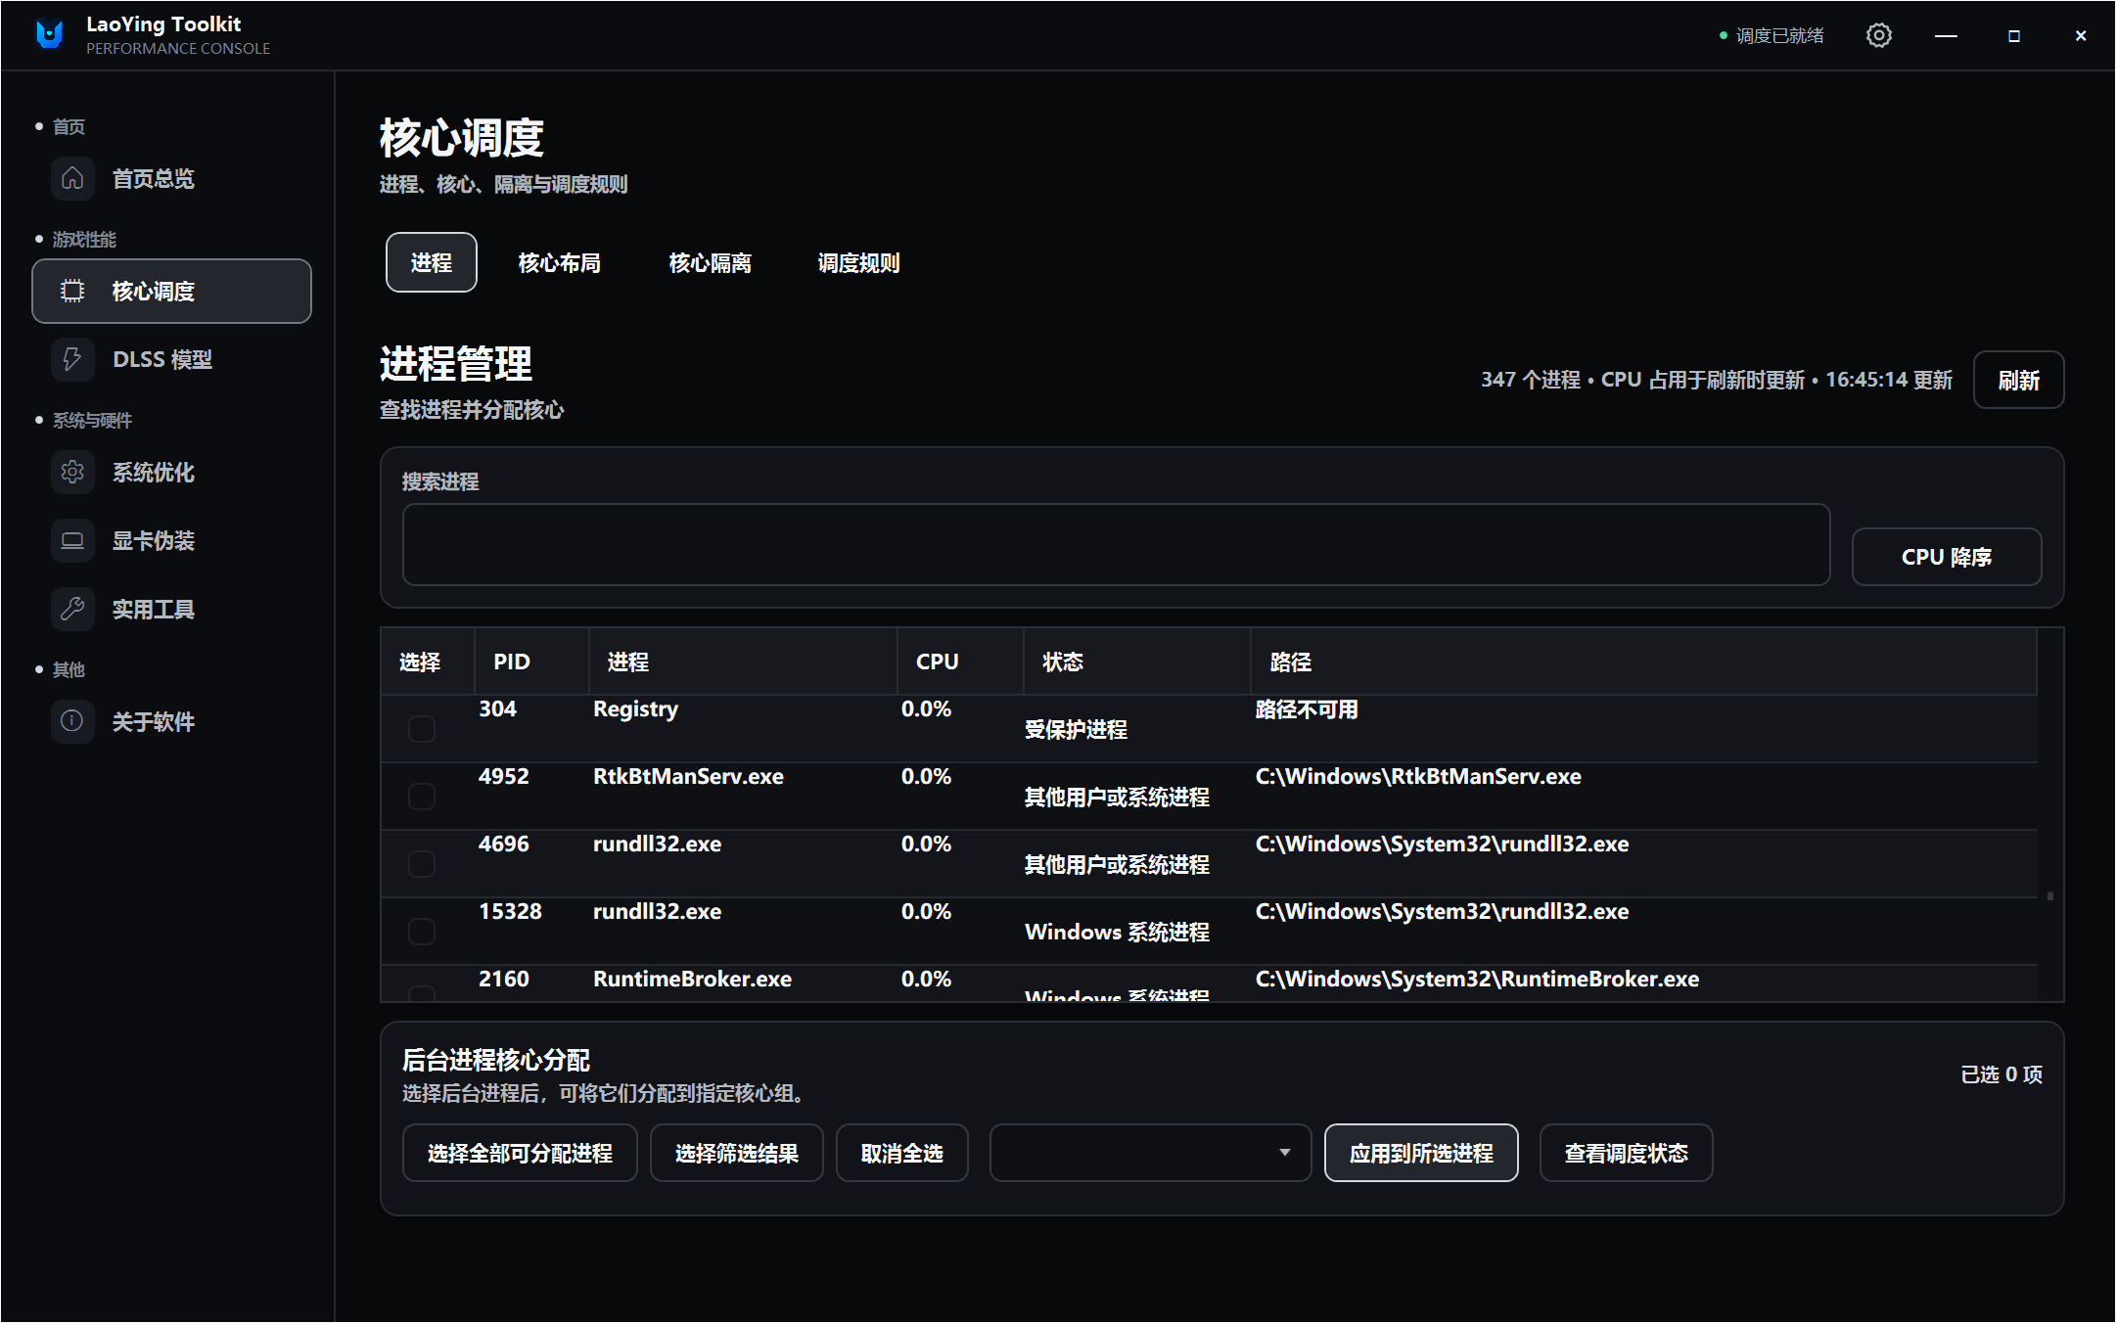Click 受保护进程 status of Registry
2117x1324 pixels.
[x=1076, y=729]
